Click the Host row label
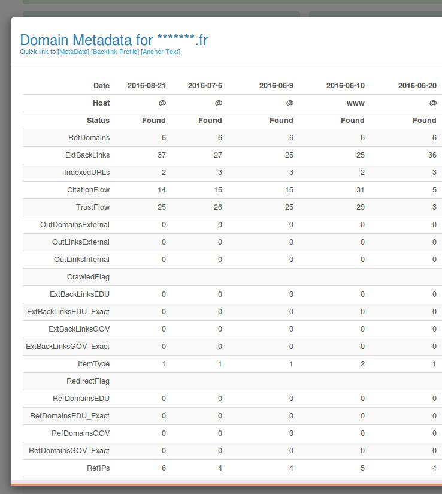Viewport: 442px width, 494px height. [101, 103]
